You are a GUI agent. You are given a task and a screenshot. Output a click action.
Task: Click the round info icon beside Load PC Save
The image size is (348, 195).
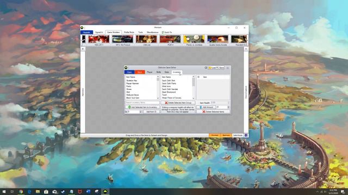(x=206, y=68)
